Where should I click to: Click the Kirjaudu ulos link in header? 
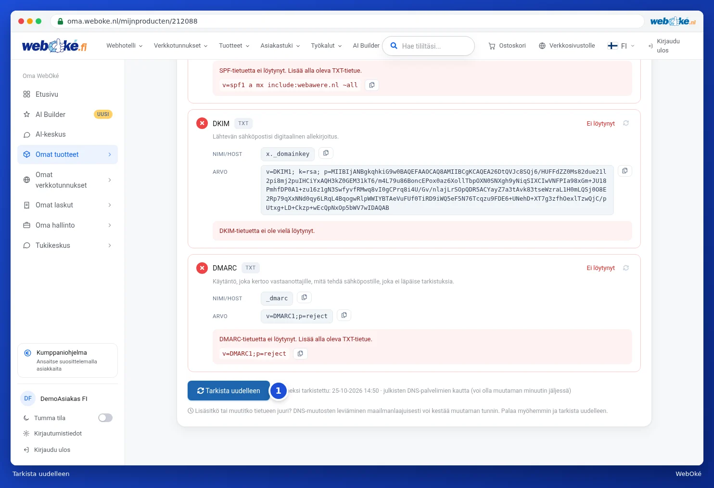(x=665, y=46)
